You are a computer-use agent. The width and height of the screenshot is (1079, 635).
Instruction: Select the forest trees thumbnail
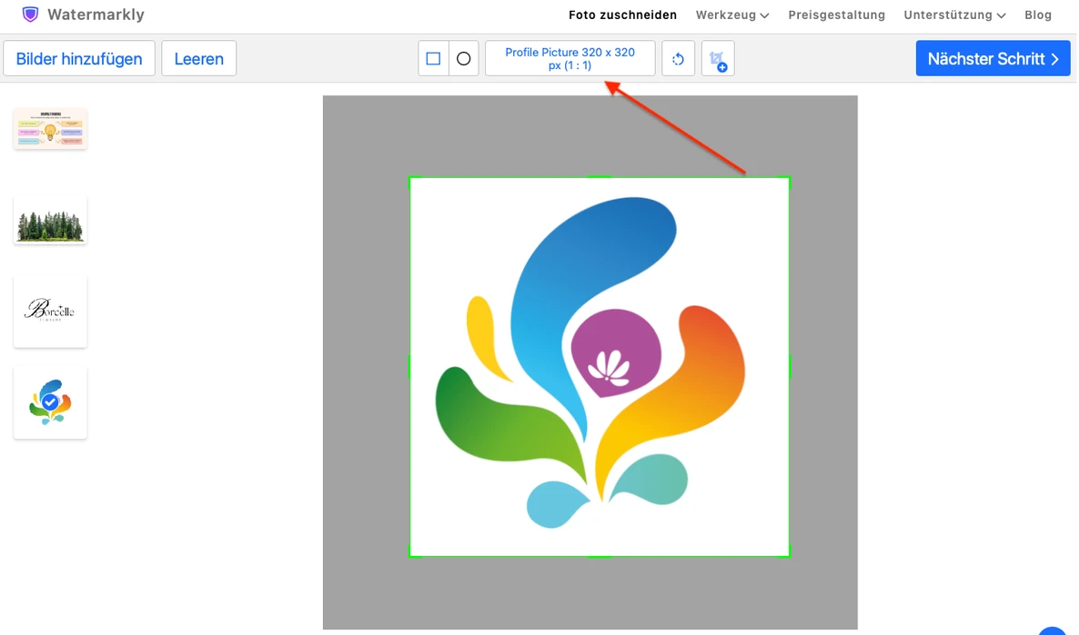pyautogui.click(x=50, y=221)
